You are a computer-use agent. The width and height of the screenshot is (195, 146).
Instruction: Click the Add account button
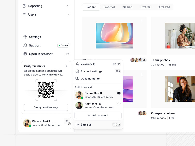tap(98, 115)
